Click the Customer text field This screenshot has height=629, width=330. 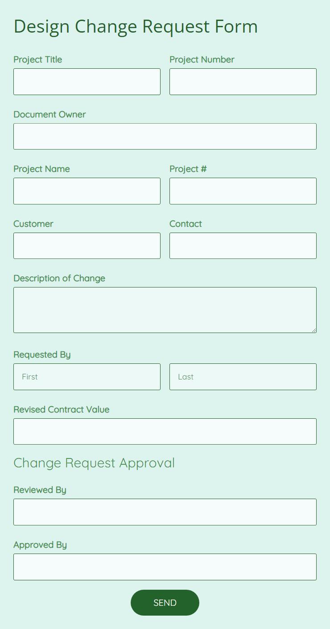pyautogui.click(x=87, y=246)
